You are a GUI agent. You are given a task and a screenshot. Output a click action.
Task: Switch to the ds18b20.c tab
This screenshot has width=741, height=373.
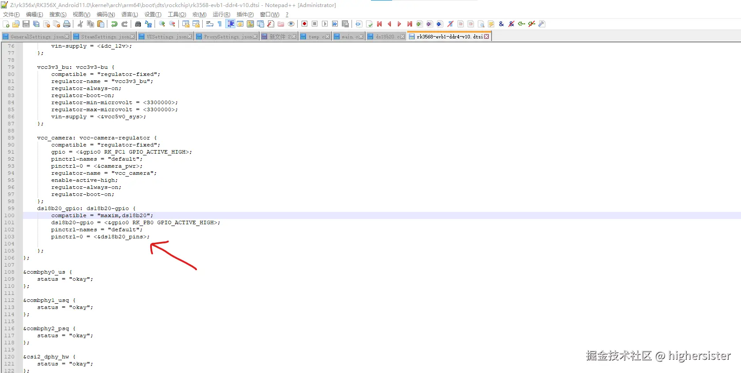(387, 37)
